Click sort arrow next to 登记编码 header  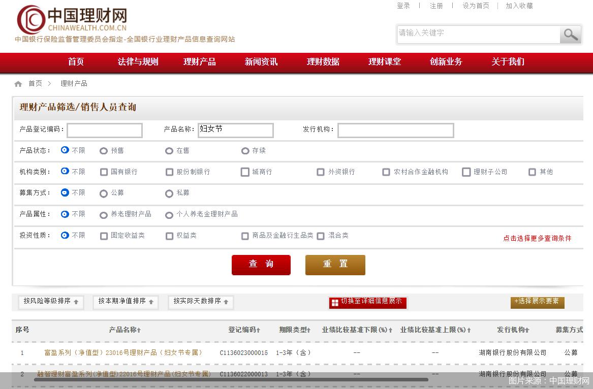pyautogui.click(x=259, y=330)
